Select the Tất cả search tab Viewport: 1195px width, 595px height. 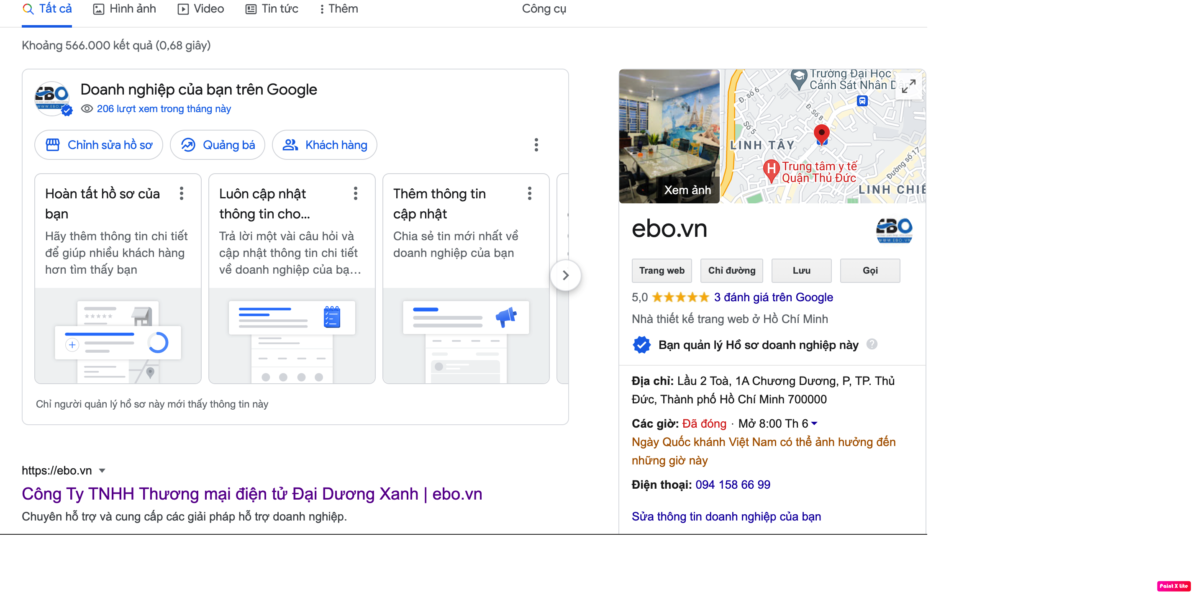coord(47,9)
